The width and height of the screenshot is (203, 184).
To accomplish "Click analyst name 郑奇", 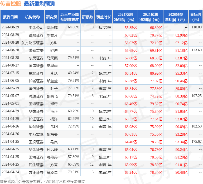I will click(x=54, y=104).
